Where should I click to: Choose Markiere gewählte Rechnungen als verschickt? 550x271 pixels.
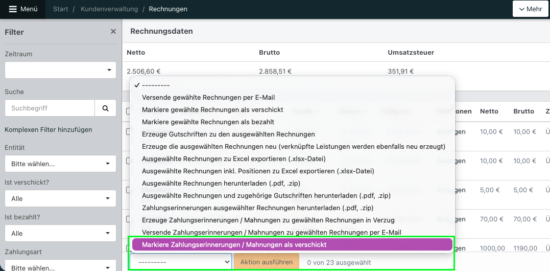pyautogui.click(x=292, y=109)
